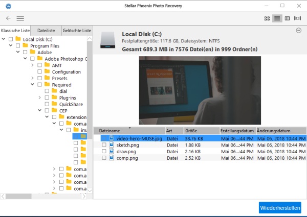Open the hamburger menu icon
The image size is (307, 217).
click(x=20, y=18)
